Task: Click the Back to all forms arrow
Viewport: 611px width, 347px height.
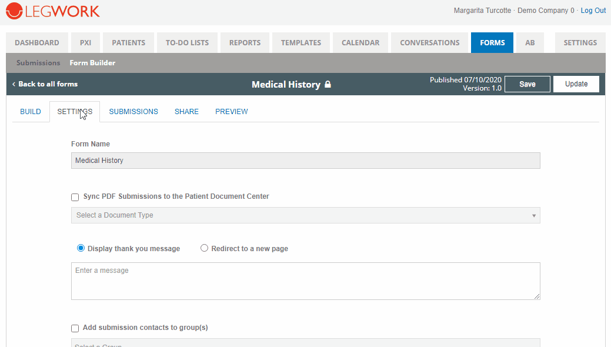Action: tap(14, 84)
